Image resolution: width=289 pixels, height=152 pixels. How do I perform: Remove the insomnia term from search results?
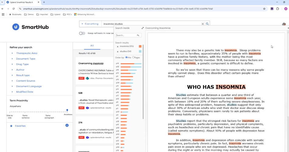click(118, 47)
